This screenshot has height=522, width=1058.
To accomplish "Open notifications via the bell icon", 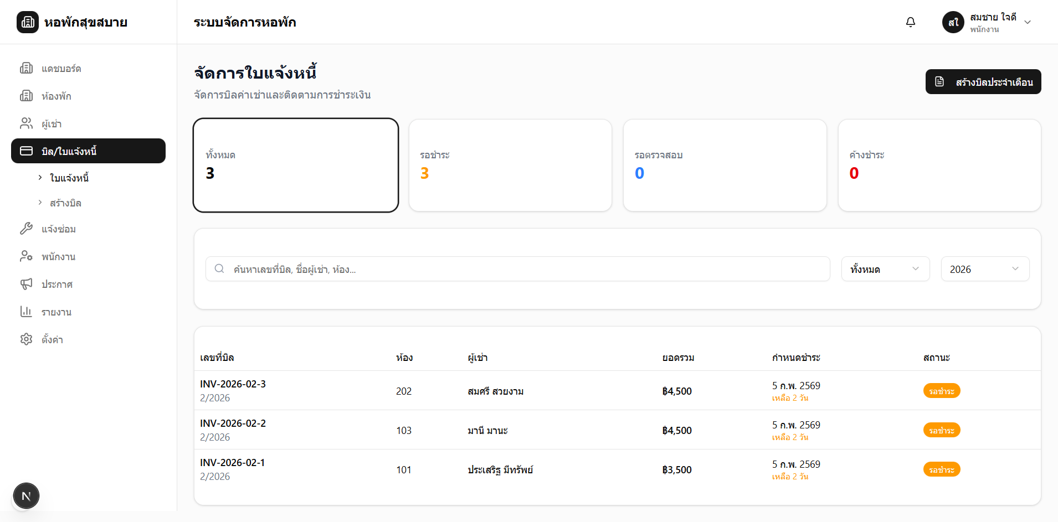I will click(x=911, y=22).
